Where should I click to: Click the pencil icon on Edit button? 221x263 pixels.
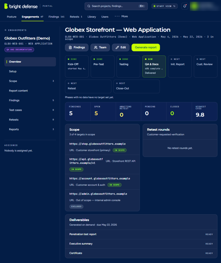[x=117, y=48]
